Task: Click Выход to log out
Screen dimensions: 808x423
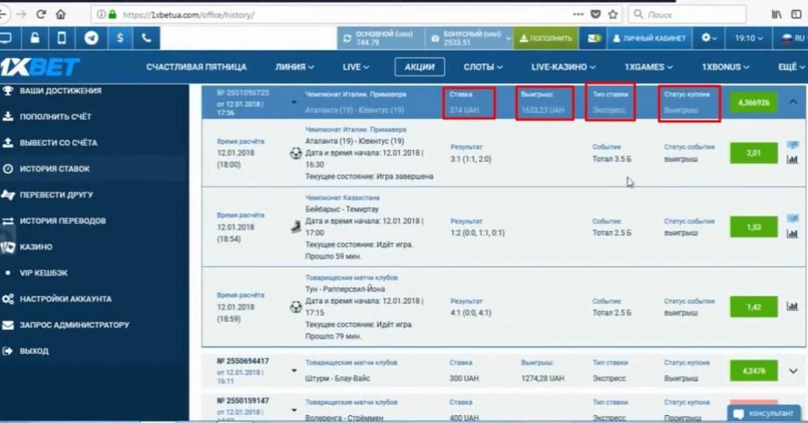Action: [x=34, y=351]
